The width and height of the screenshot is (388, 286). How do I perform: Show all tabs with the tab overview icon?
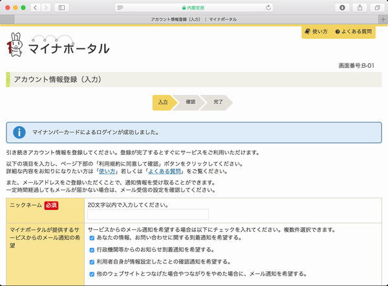click(378, 8)
